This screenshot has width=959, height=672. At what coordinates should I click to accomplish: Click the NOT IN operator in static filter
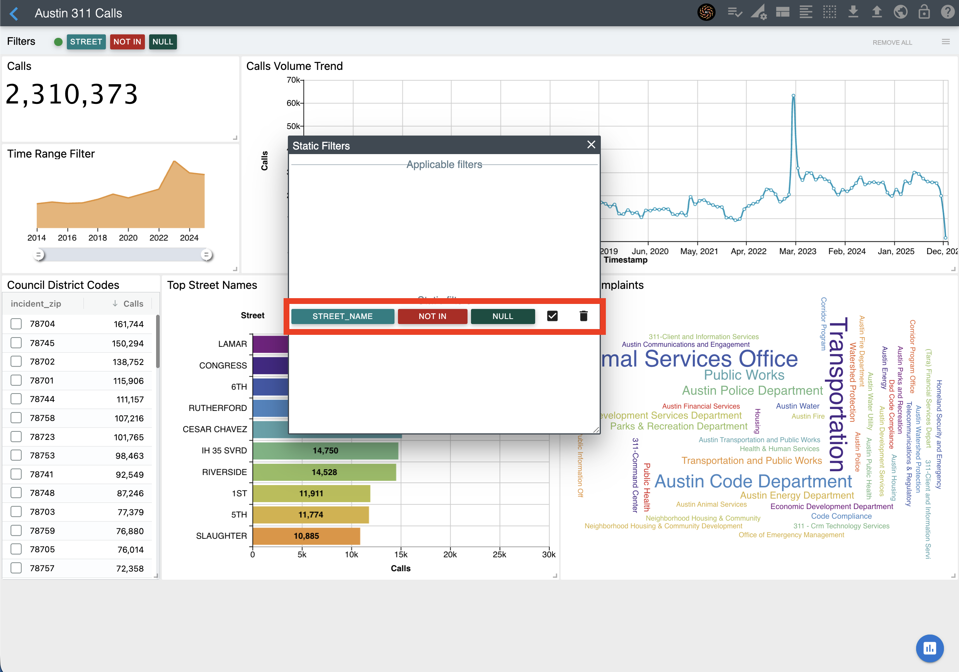click(432, 316)
